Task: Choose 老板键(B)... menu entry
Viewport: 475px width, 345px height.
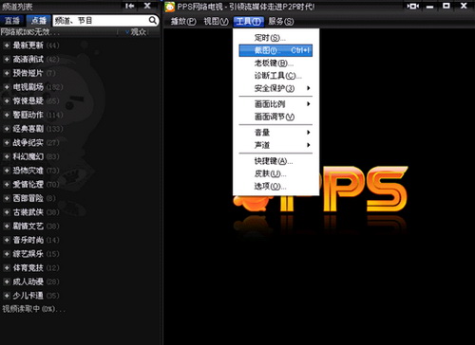Action: pyautogui.click(x=275, y=64)
